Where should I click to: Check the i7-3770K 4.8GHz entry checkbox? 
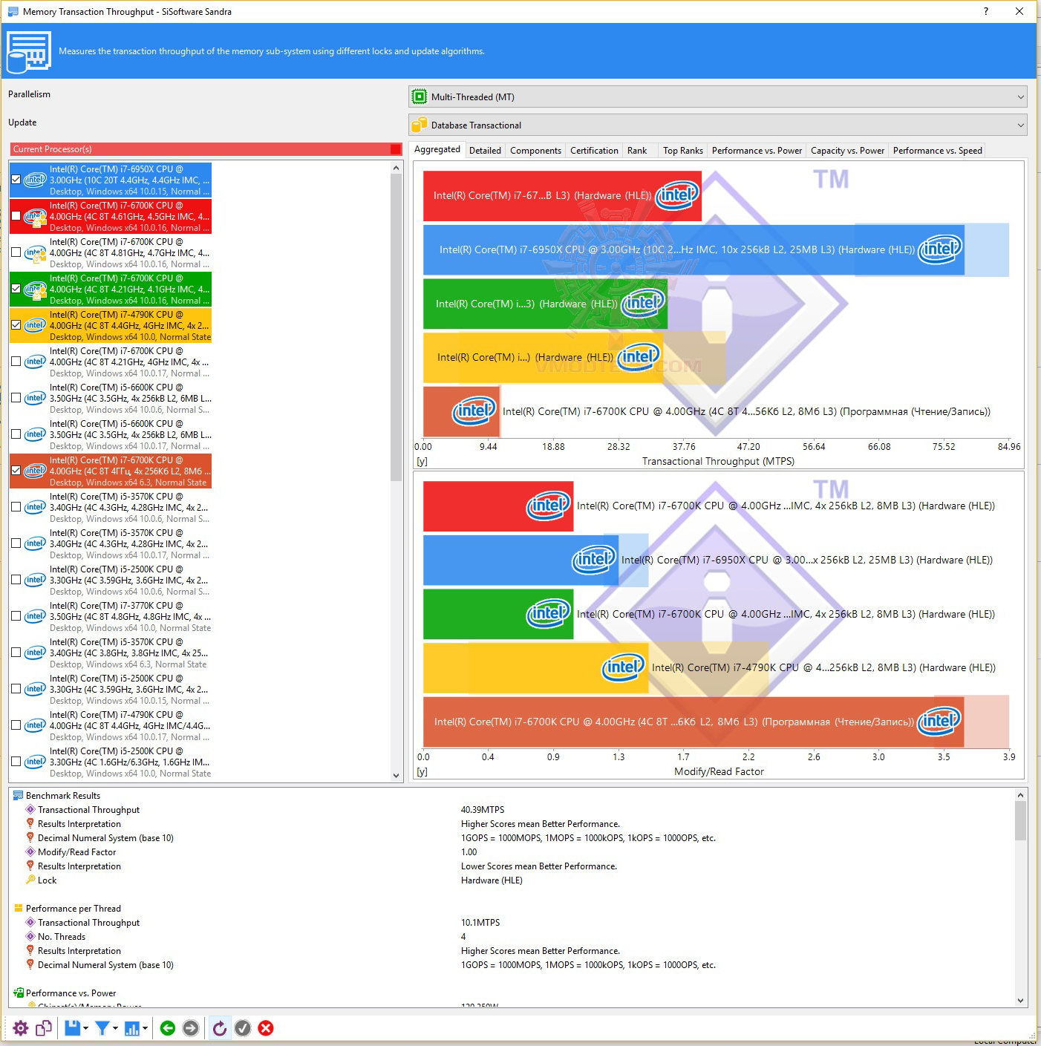point(16,616)
